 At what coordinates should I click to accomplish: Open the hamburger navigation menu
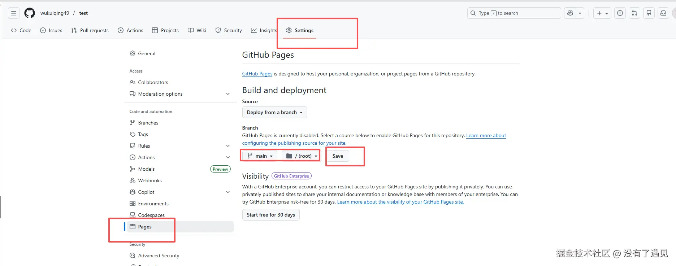tap(14, 13)
